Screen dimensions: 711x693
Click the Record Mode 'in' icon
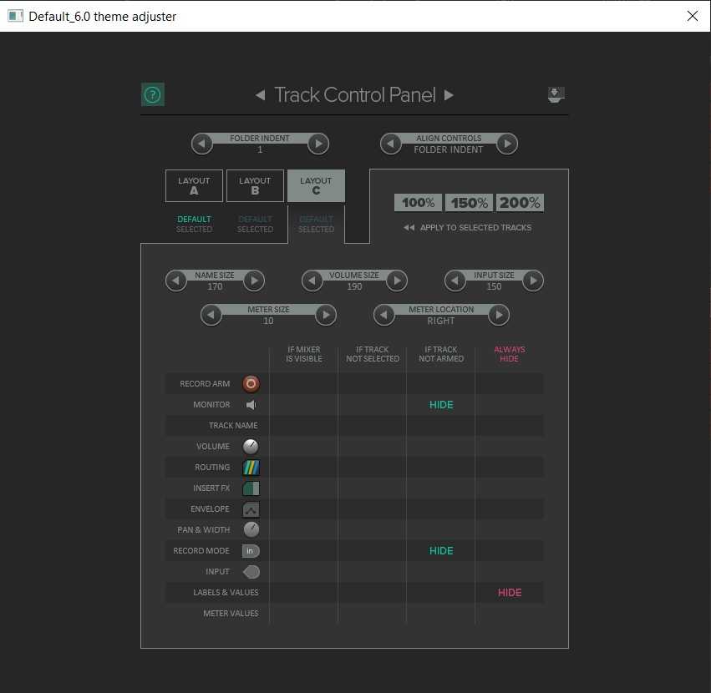point(251,551)
